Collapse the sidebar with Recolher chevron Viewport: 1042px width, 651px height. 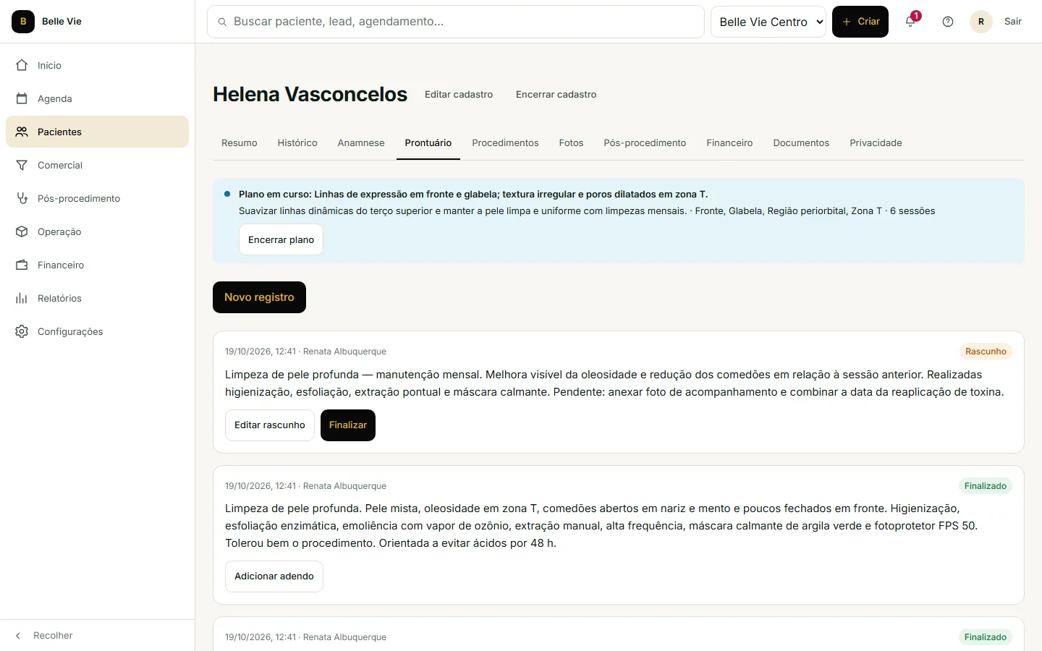(18, 636)
